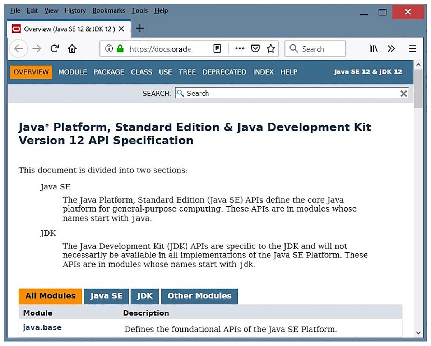Click magnifier icon in browser search box

pos(294,49)
